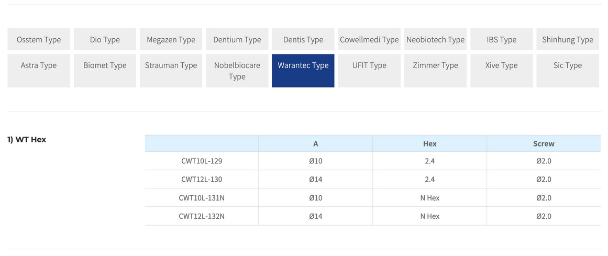Click the CWT10L-129 product code cell
Screen dimensions: 608x256
tap(202, 161)
